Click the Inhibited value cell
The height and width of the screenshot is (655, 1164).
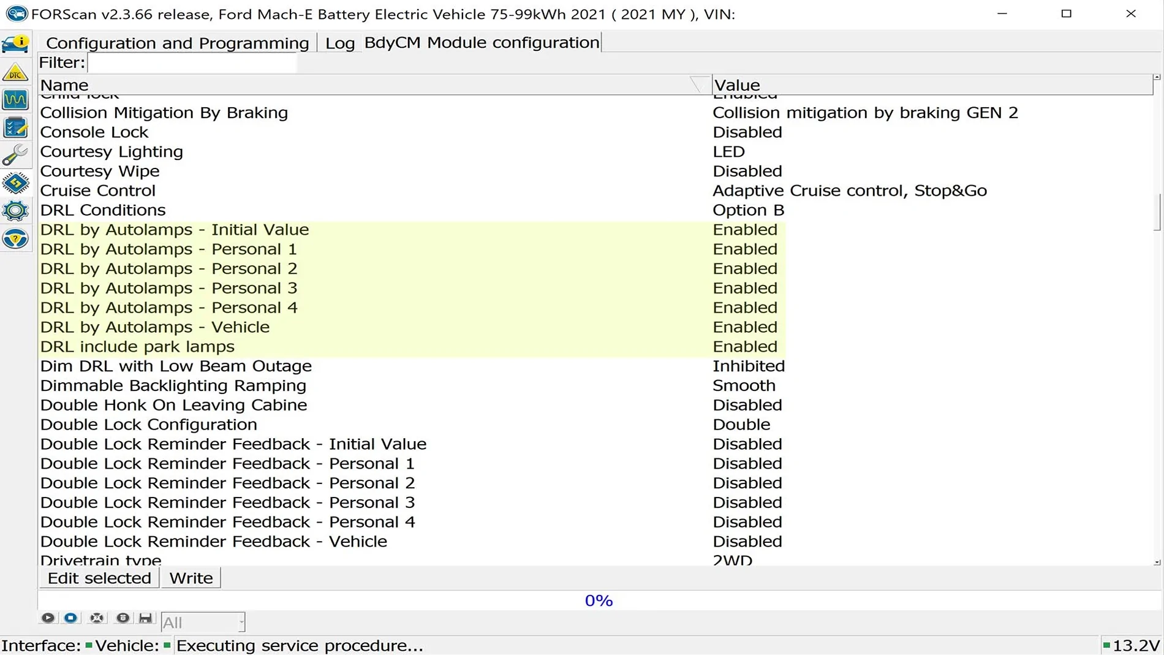tap(749, 366)
